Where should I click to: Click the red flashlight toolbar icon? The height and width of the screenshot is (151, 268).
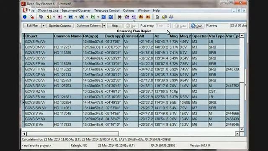32,17
